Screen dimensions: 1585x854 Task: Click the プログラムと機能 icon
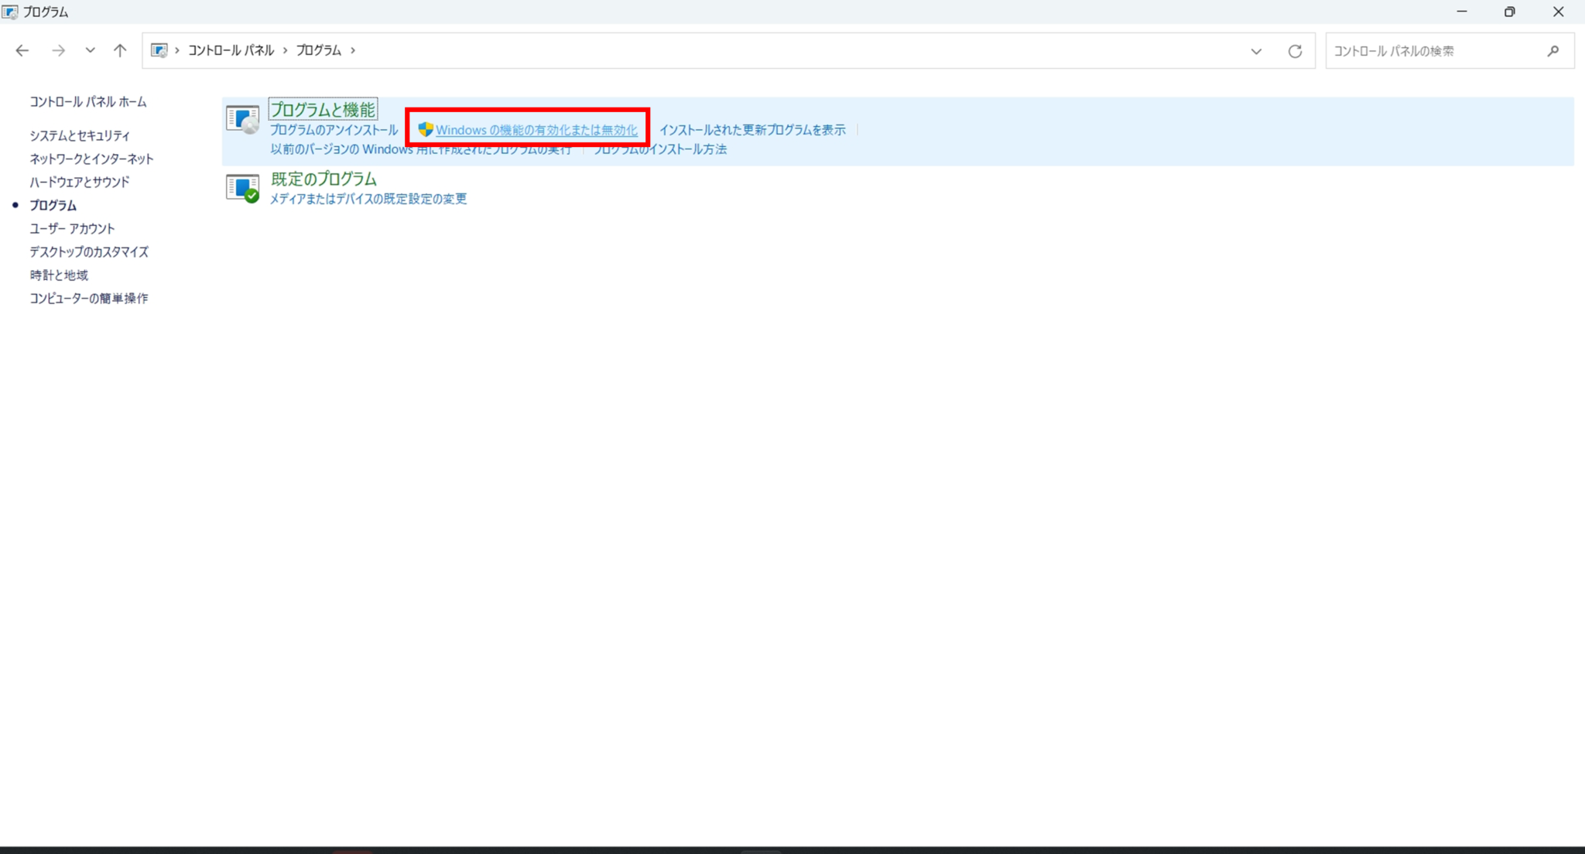pyautogui.click(x=241, y=118)
